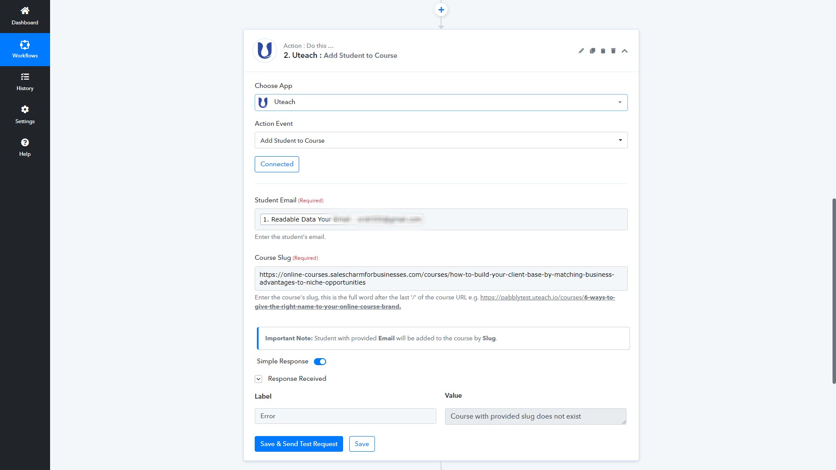The image size is (836, 470).
Task: Click the step title "2. Uteach : Add Student to Course"
Action: tap(340, 55)
